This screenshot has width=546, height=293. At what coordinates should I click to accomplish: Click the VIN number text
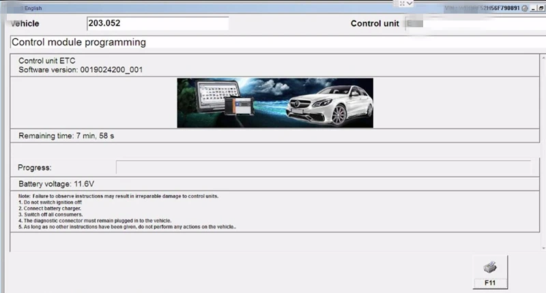(x=482, y=8)
